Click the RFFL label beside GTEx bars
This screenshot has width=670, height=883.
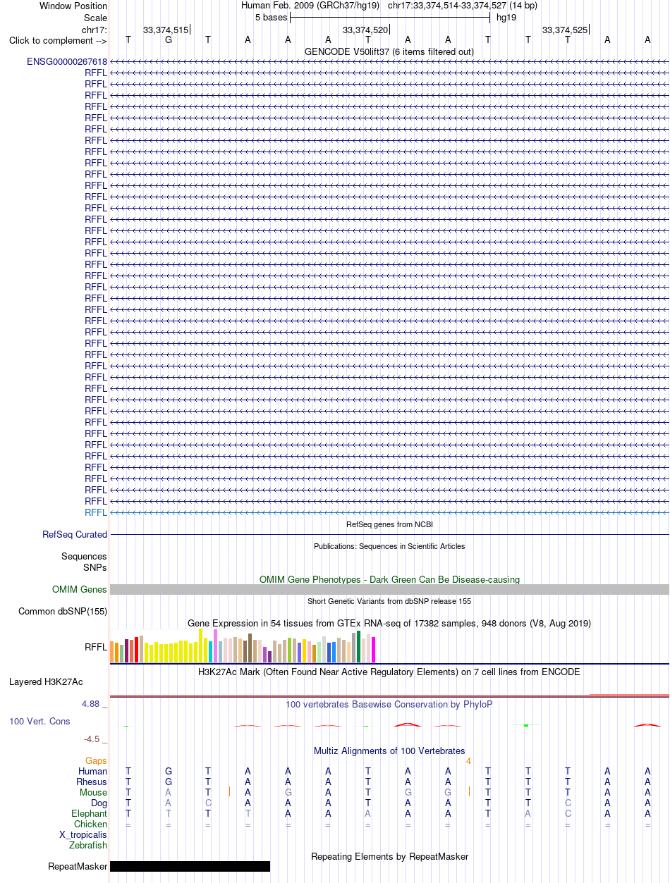96,648
